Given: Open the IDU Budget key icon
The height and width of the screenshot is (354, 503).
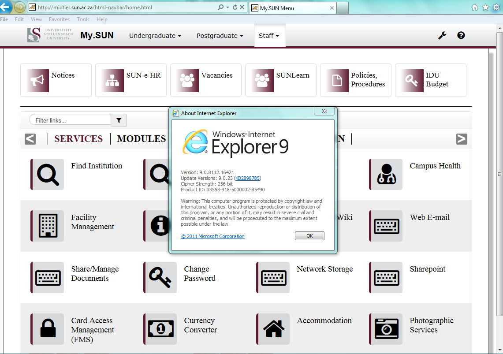Looking at the screenshot, I should 412,81.
